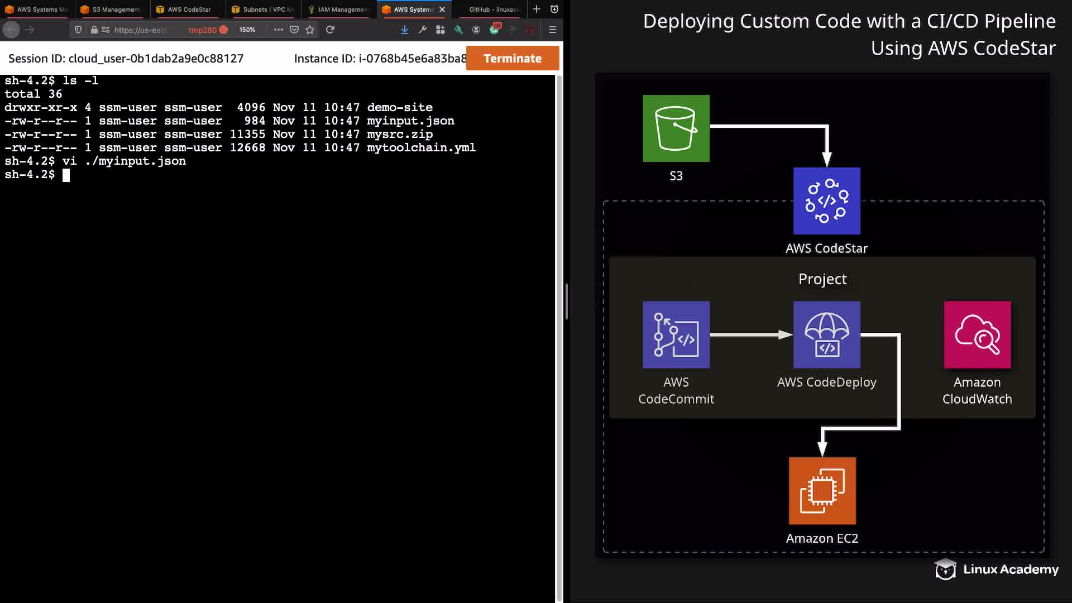Viewport: 1072px width, 603px height.
Task: Click the Firefox account avatar icon
Action: pyautogui.click(x=476, y=30)
